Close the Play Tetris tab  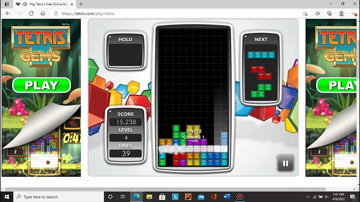[72, 4]
